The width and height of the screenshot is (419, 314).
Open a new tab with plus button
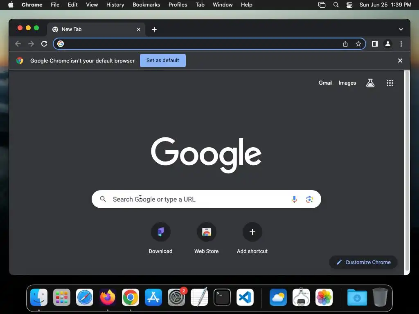tap(154, 29)
